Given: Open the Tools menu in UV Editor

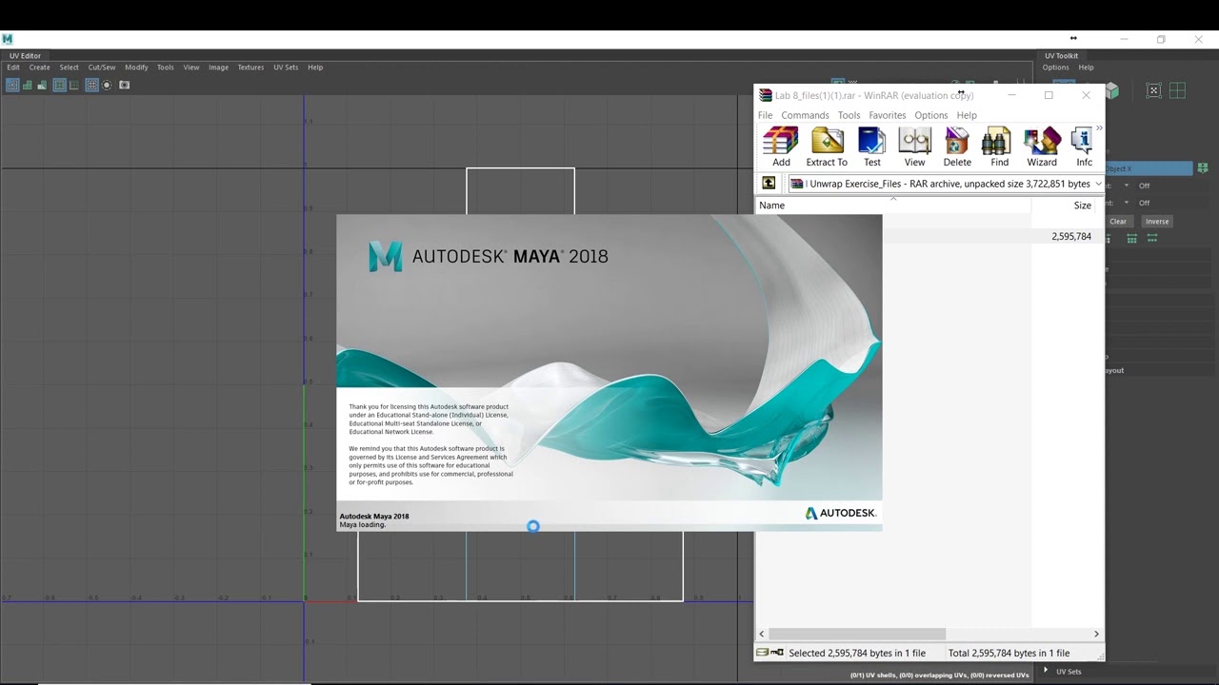Looking at the screenshot, I should pyautogui.click(x=166, y=68).
